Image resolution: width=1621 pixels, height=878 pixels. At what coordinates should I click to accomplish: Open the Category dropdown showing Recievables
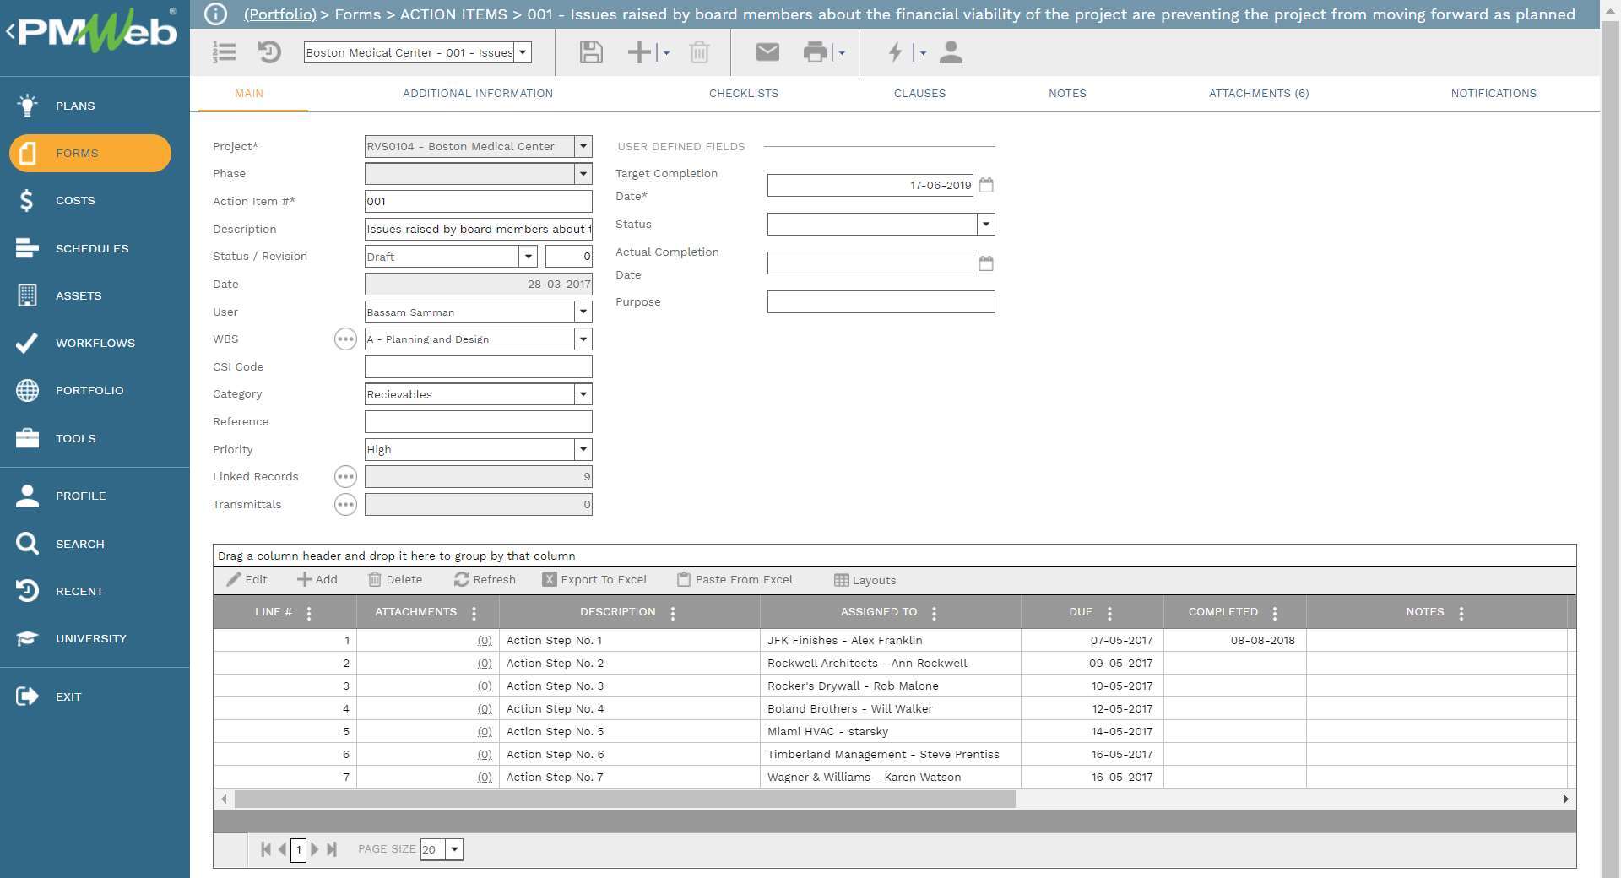[583, 394]
